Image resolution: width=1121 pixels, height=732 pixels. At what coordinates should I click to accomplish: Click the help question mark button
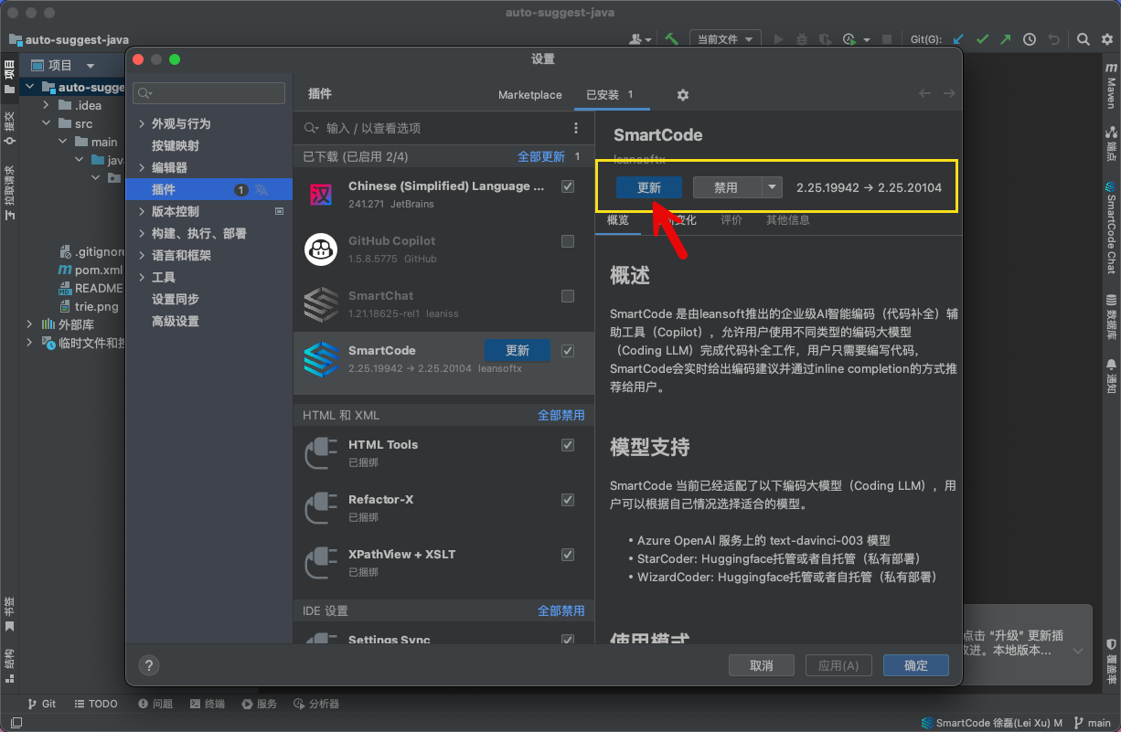149,665
